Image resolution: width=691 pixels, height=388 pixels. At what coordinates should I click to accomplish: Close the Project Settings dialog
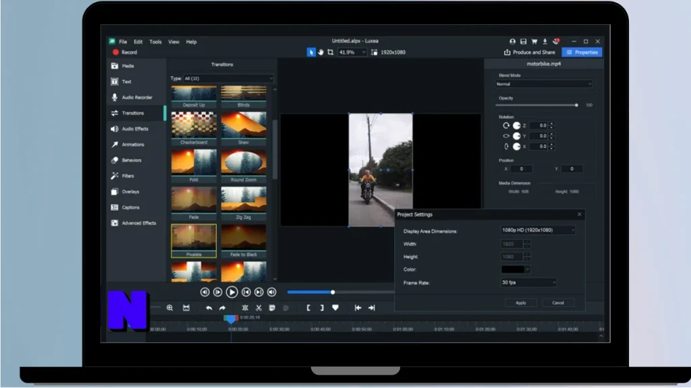(580, 214)
